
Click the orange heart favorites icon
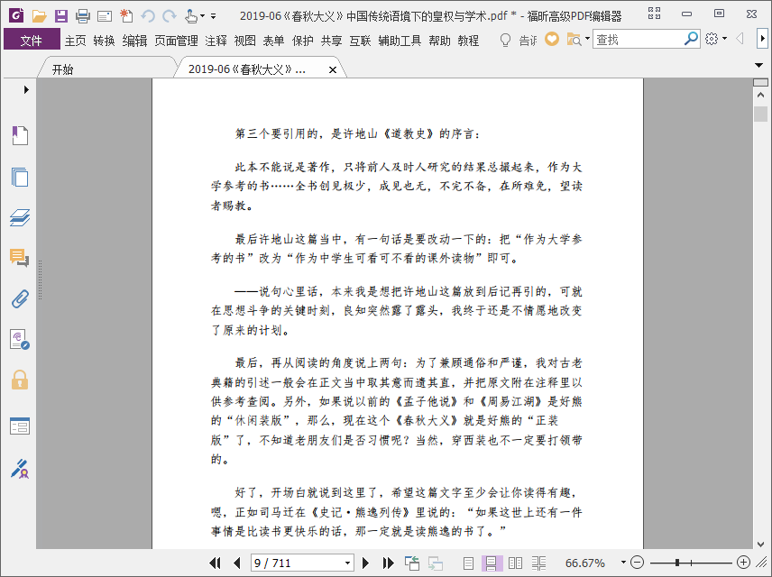pos(552,39)
